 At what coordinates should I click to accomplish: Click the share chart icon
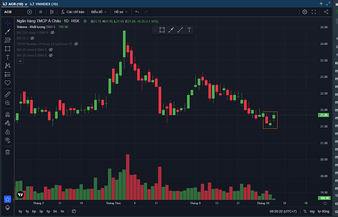(326, 12)
